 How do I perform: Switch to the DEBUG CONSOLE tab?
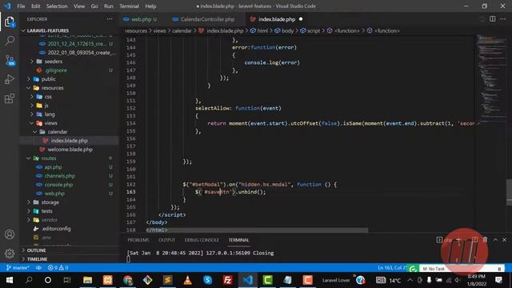[202, 240]
